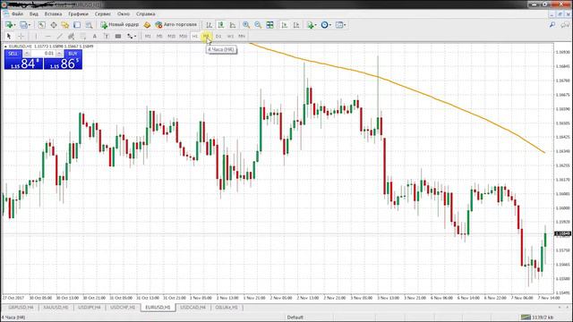Select the horizontal line drawing tool
Image resolution: width=573 pixels, height=322 pixels.
click(x=47, y=36)
